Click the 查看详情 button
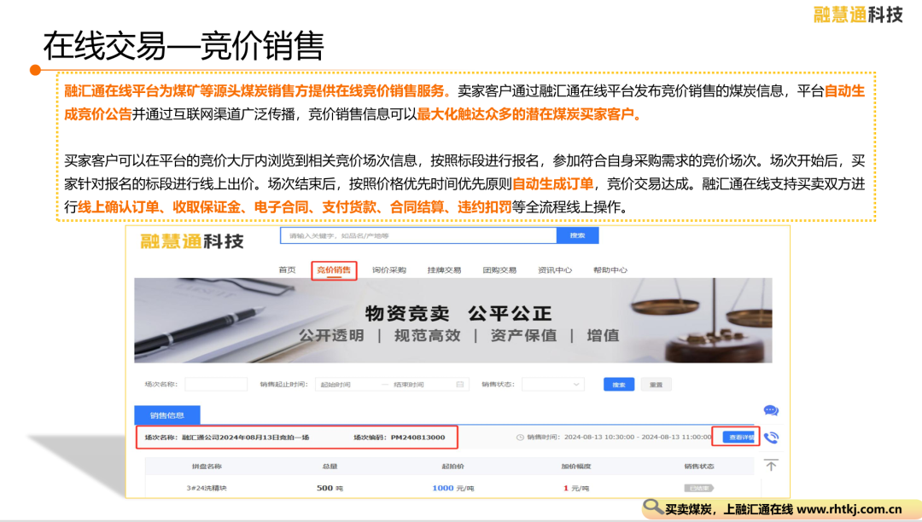This screenshot has width=922, height=522. [739, 438]
